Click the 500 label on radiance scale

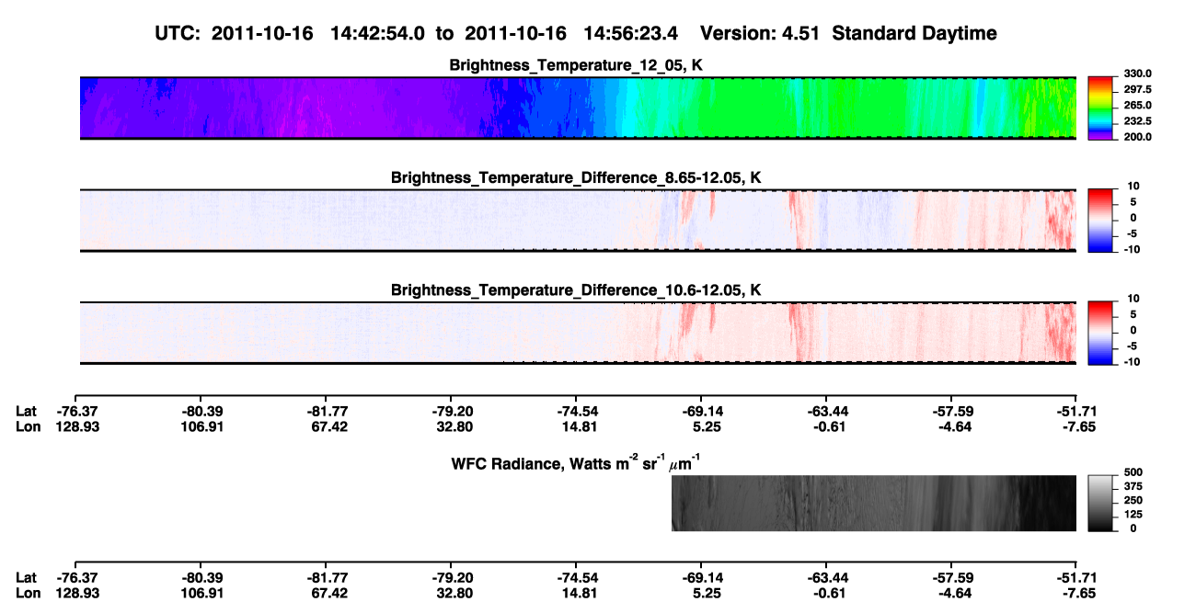click(1131, 471)
